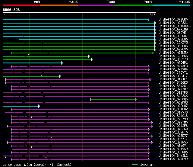Click the green ~80% identity color segment
The image size is (193, 167).
coord(134,5)
